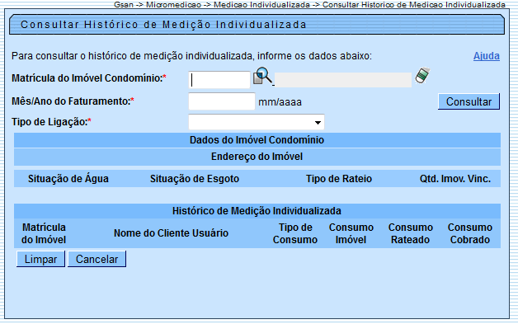This screenshot has height=324, width=518.
Task: Click the 'Consumo Imóvel' column header
Action: [351, 233]
